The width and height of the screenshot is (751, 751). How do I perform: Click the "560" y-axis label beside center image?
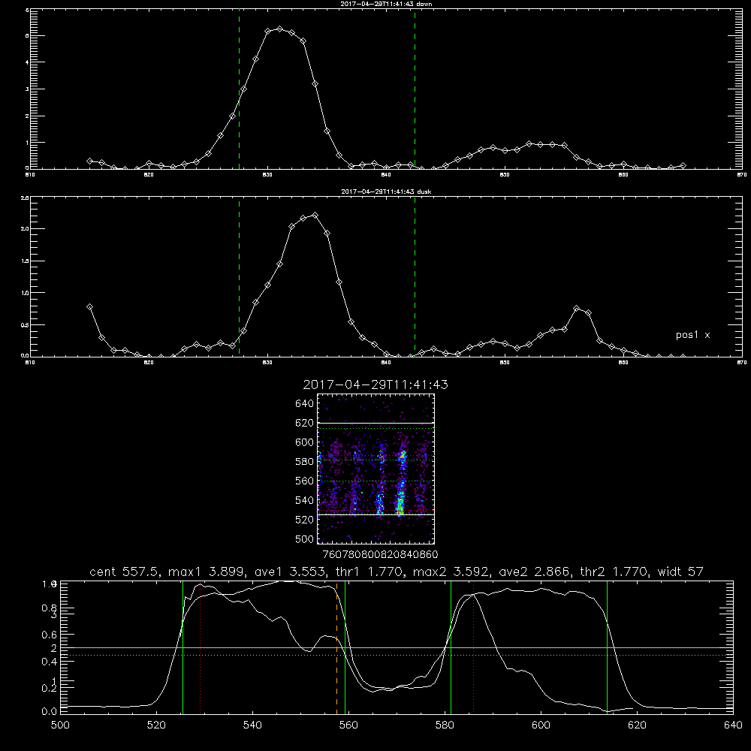[x=305, y=481]
